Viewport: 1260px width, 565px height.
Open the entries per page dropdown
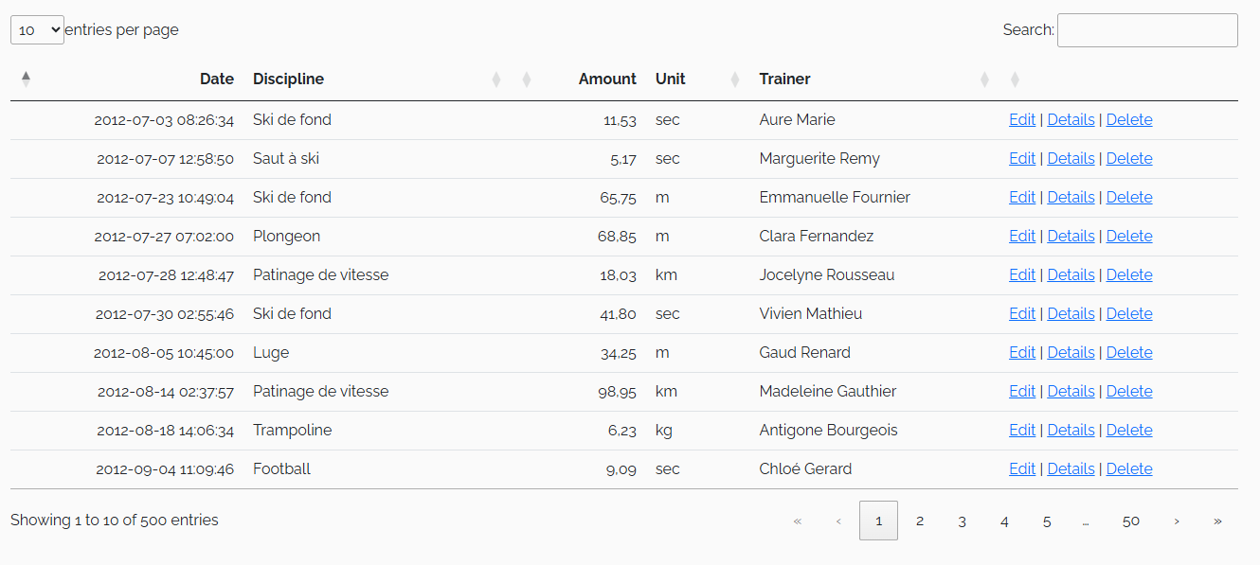tap(37, 30)
